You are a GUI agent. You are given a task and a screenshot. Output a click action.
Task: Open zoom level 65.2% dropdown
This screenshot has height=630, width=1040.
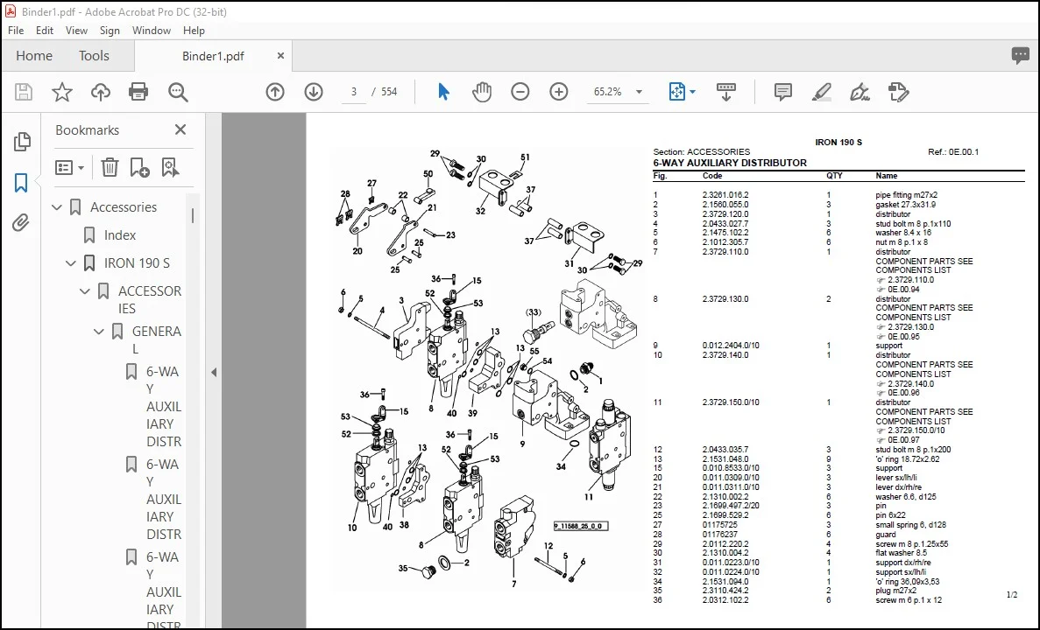click(x=640, y=92)
